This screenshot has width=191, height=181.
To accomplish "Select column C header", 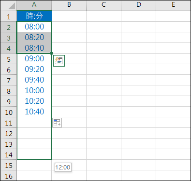I will tap(104, 5).
